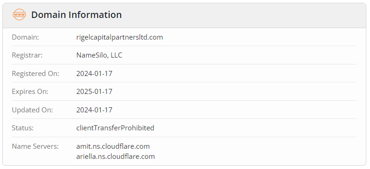370x169 pixels.
Task: Click the Status: field label
Action: coord(23,128)
